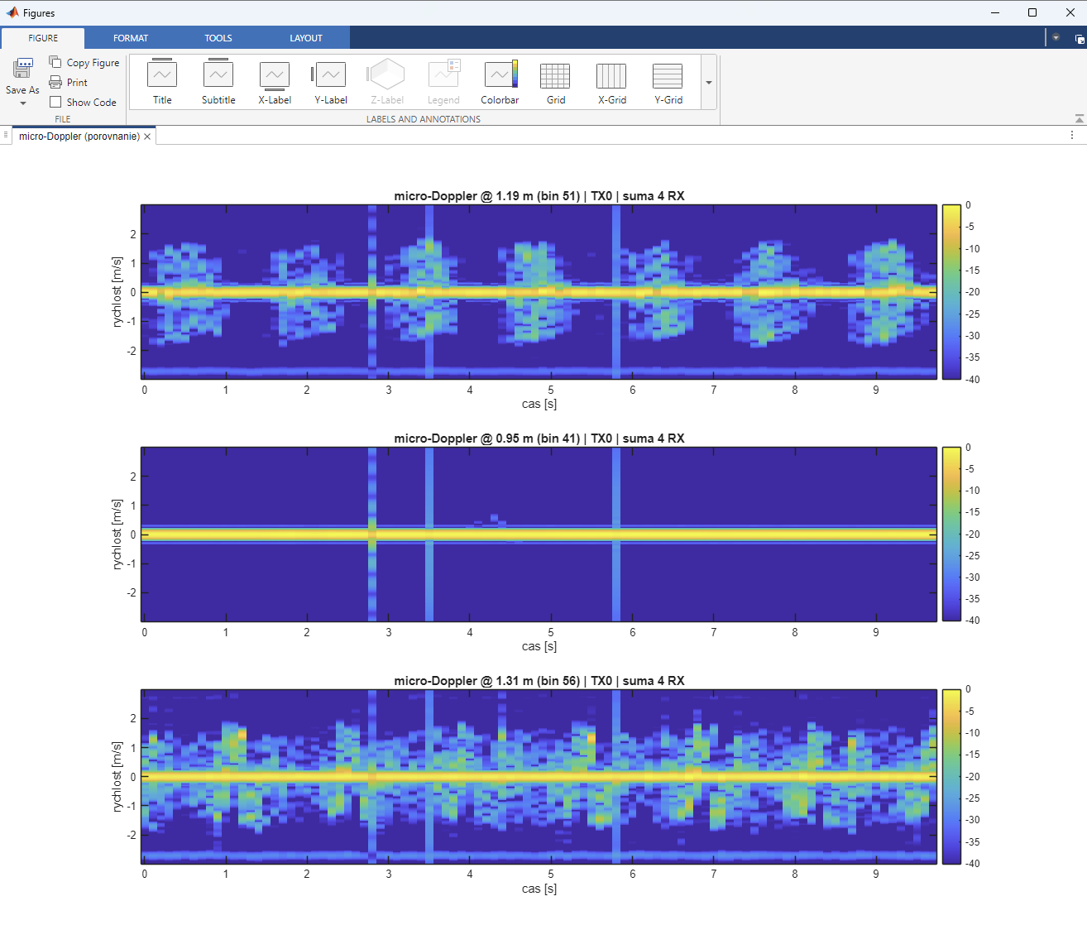The height and width of the screenshot is (949, 1087).
Task: Insert a Subtitle annotation
Action: (x=218, y=82)
